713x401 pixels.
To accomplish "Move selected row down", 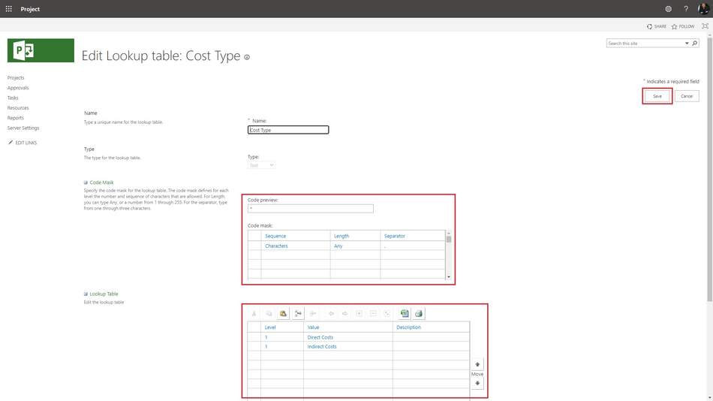I will point(477,383).
